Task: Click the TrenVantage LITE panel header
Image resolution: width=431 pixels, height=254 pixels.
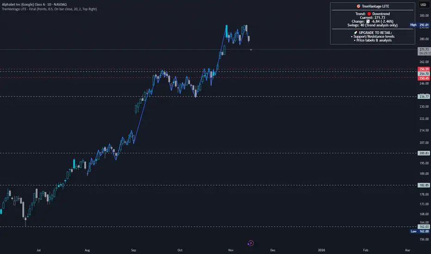Action: [373, 6]
